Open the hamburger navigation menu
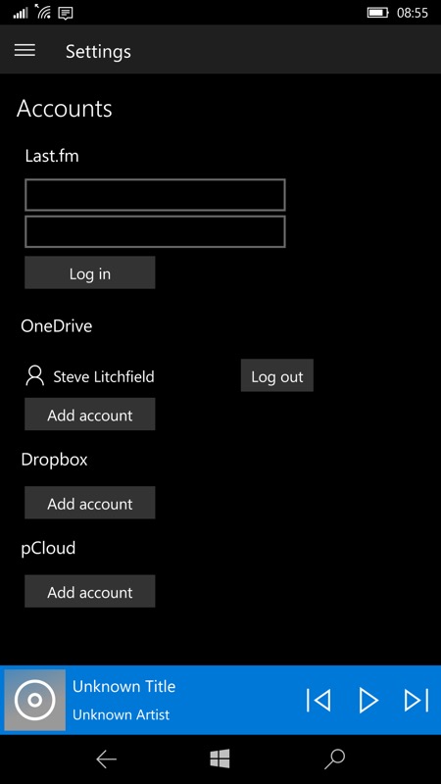 [x=24, y=50]
